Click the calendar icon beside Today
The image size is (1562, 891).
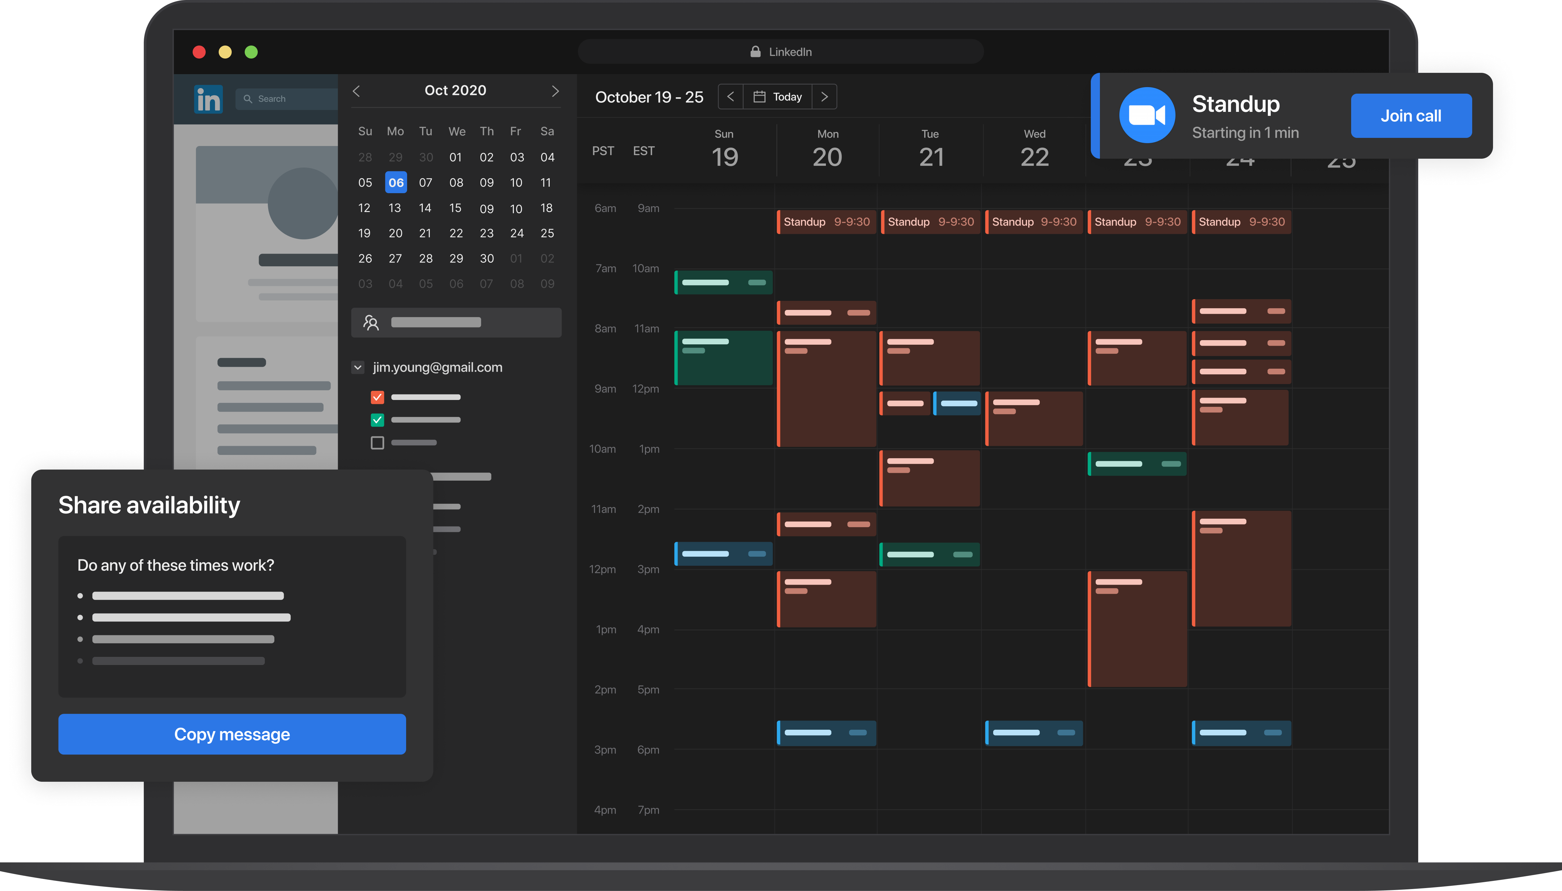(x=759, y=97)
